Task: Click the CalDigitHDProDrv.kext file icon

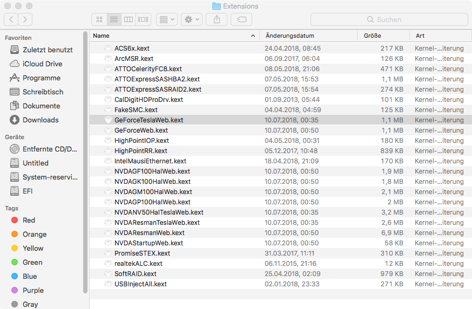Action: point(108,99)
